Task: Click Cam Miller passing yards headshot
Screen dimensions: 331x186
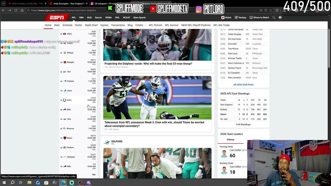Action: (224, 154)
